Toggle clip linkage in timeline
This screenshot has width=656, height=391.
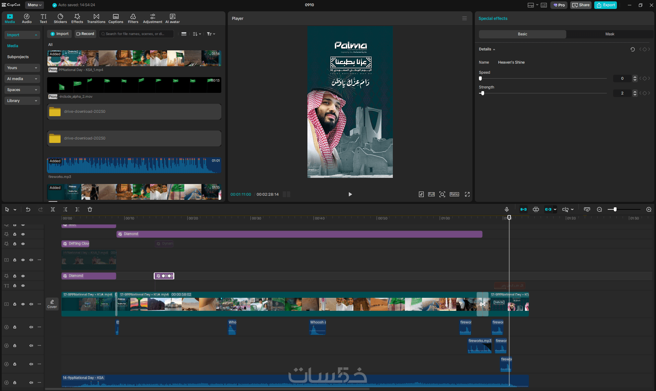(x=548, y=209)
